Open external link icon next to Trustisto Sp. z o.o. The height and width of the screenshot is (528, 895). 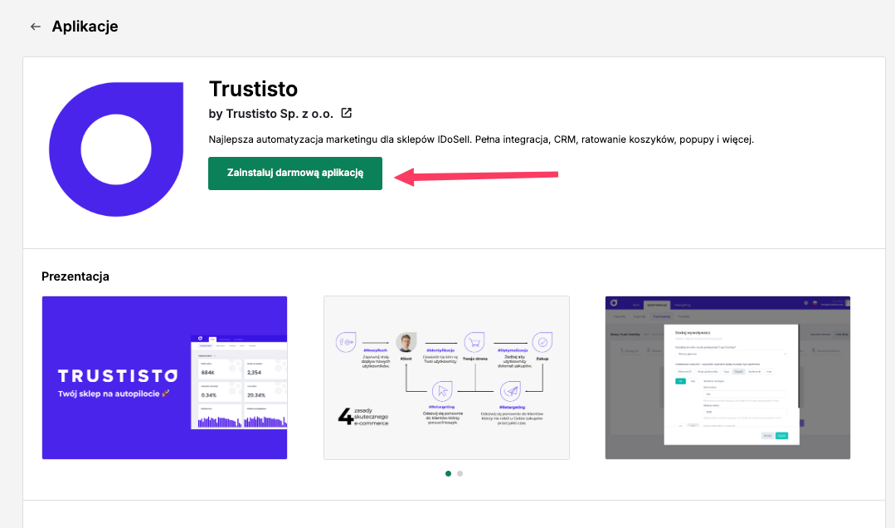tap(347, 113)
